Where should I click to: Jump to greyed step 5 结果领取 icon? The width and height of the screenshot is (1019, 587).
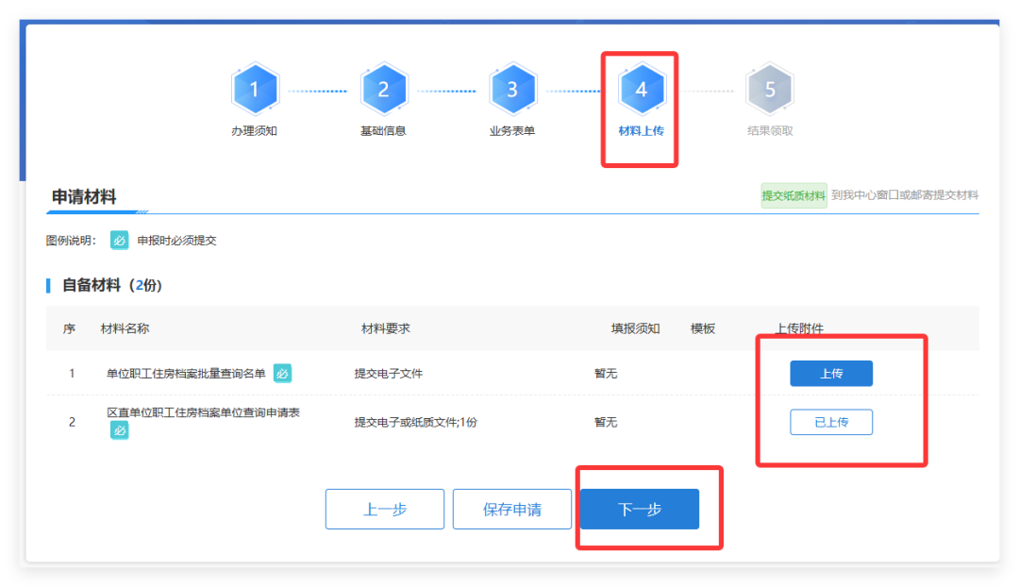(x=770, y=90)
